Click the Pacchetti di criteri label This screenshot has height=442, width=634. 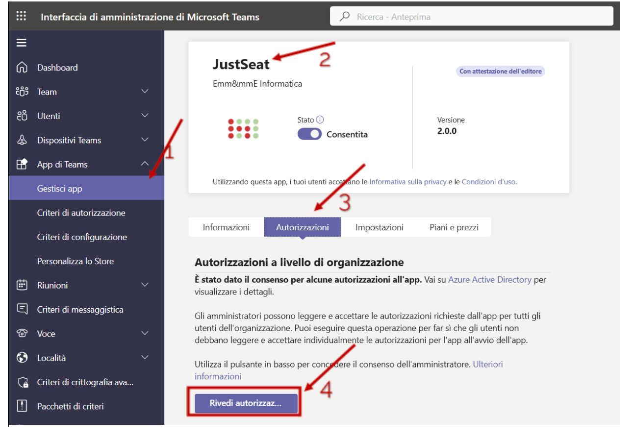click(71, 406)
